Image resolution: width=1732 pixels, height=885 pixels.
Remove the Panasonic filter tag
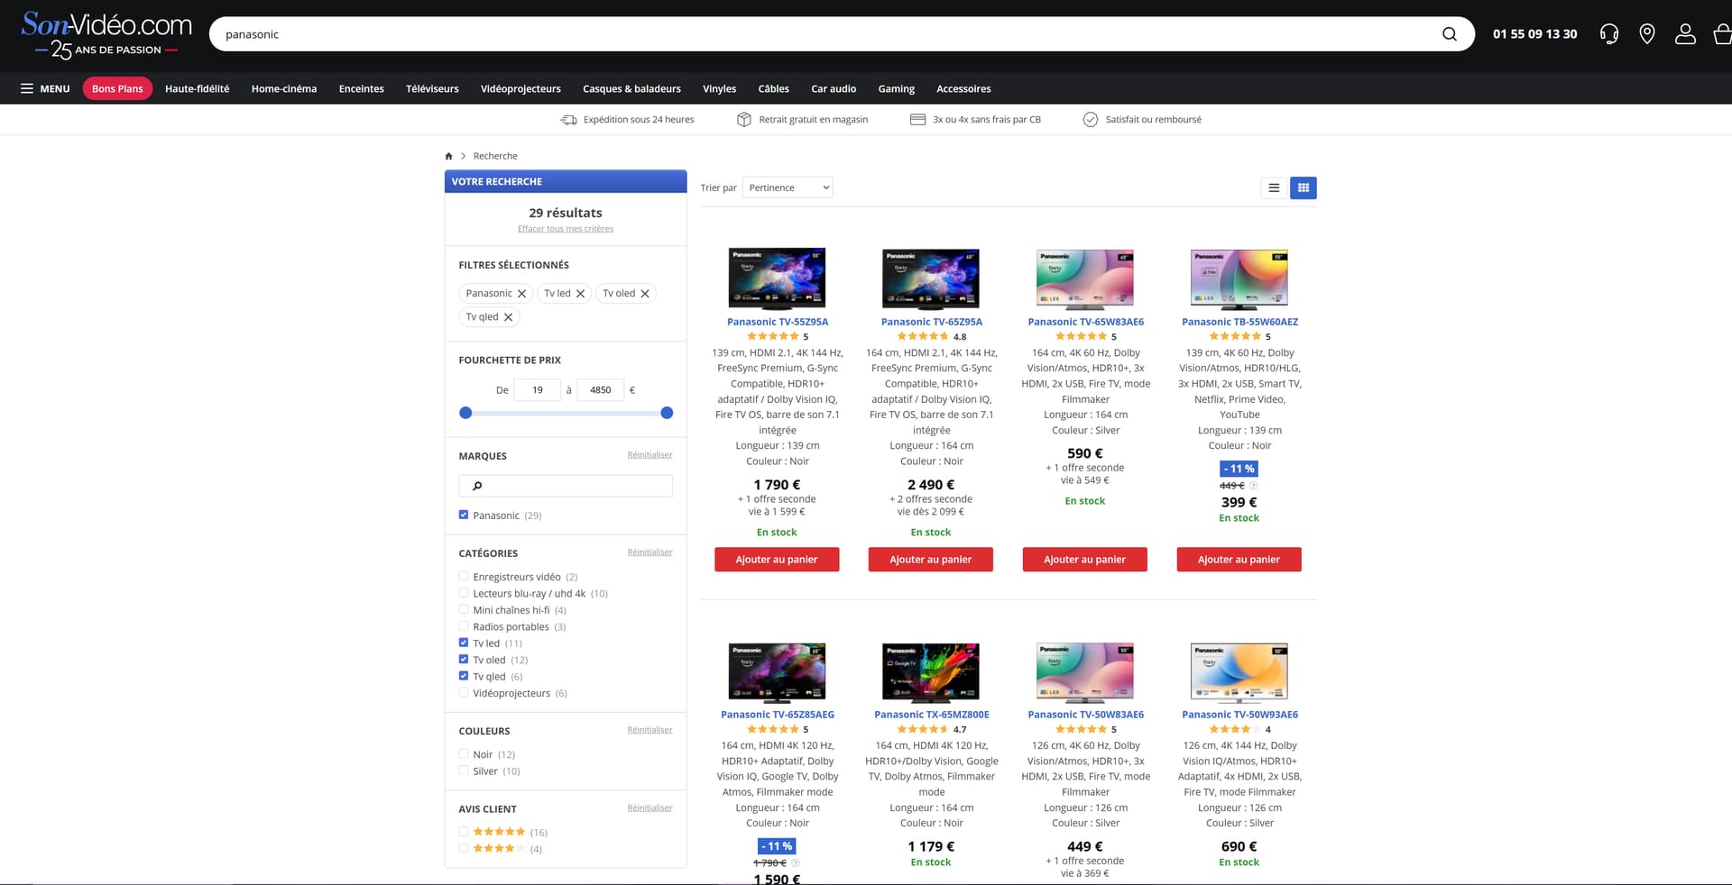point(521,294)
